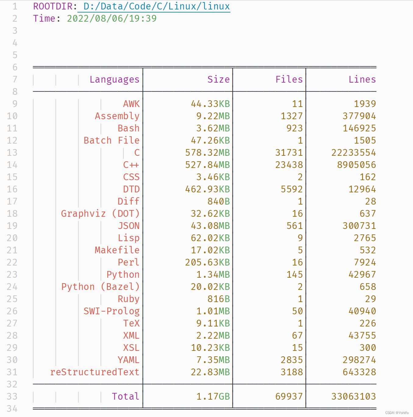Viewport: 413px width, 417px height.
Task: Click the Lines column header
Action: (362, 80)
